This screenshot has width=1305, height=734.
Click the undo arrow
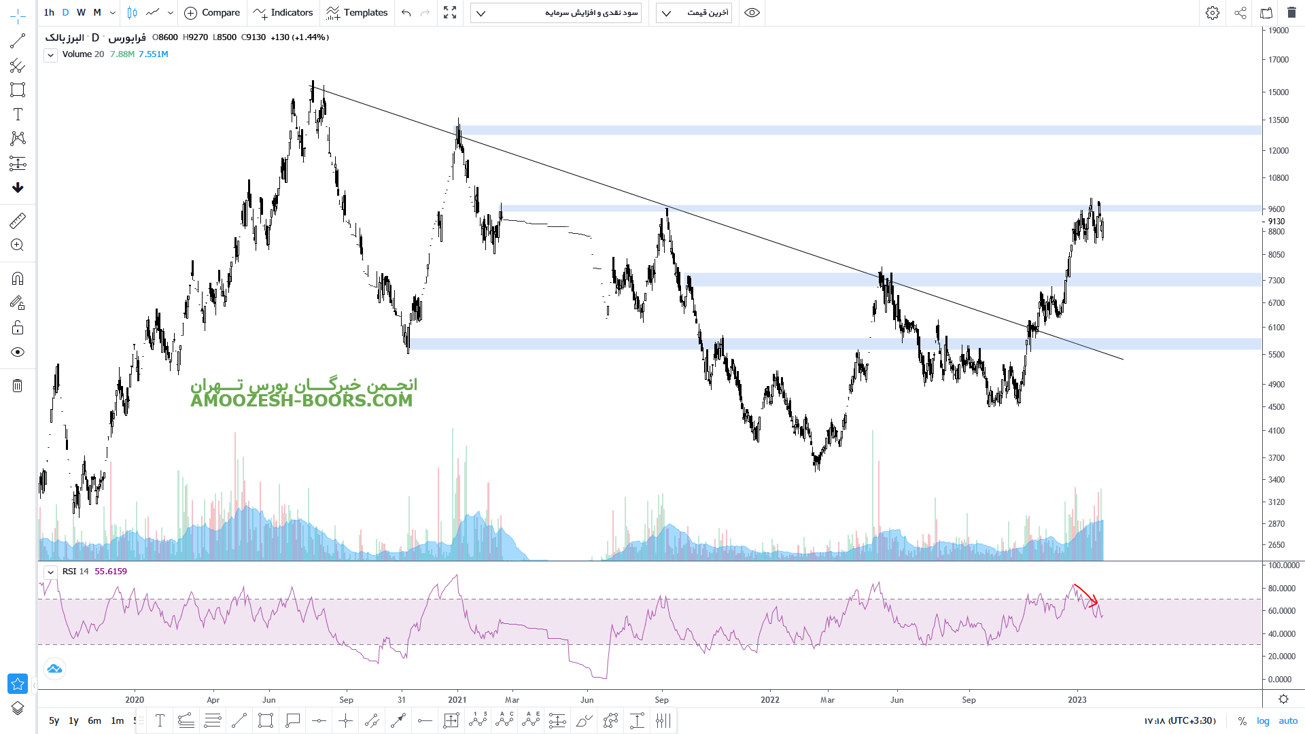[406, 13]
